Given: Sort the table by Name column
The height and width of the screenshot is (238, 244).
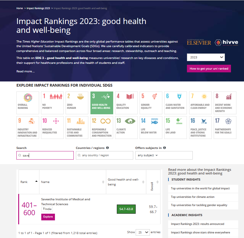Looking at the screenshot, I should pos(72,182).
